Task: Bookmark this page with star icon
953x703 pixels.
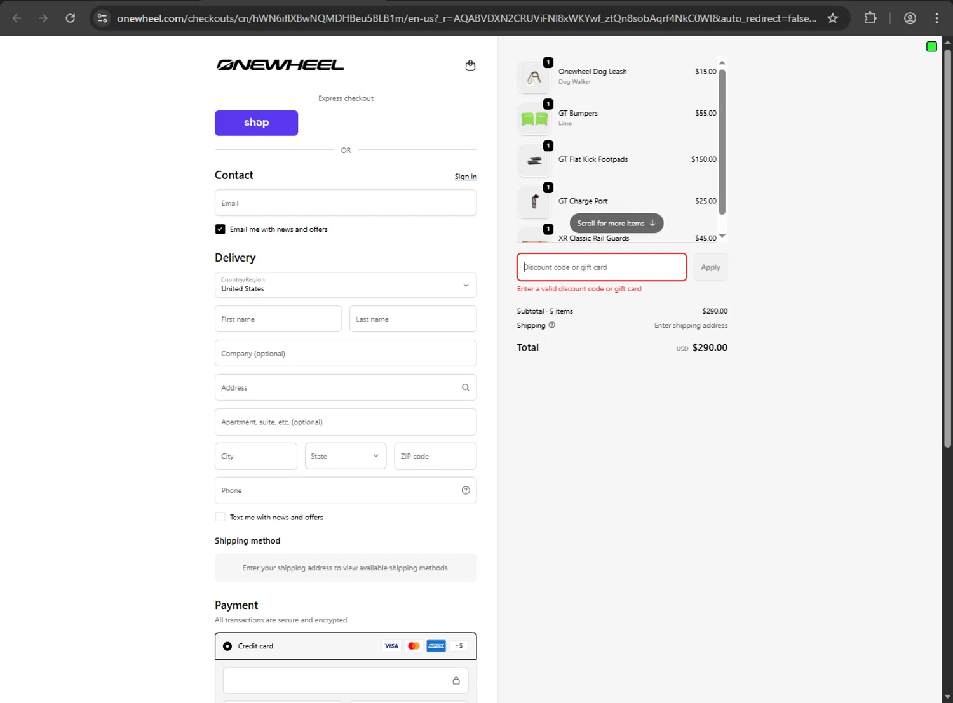Action: (832, 18)
